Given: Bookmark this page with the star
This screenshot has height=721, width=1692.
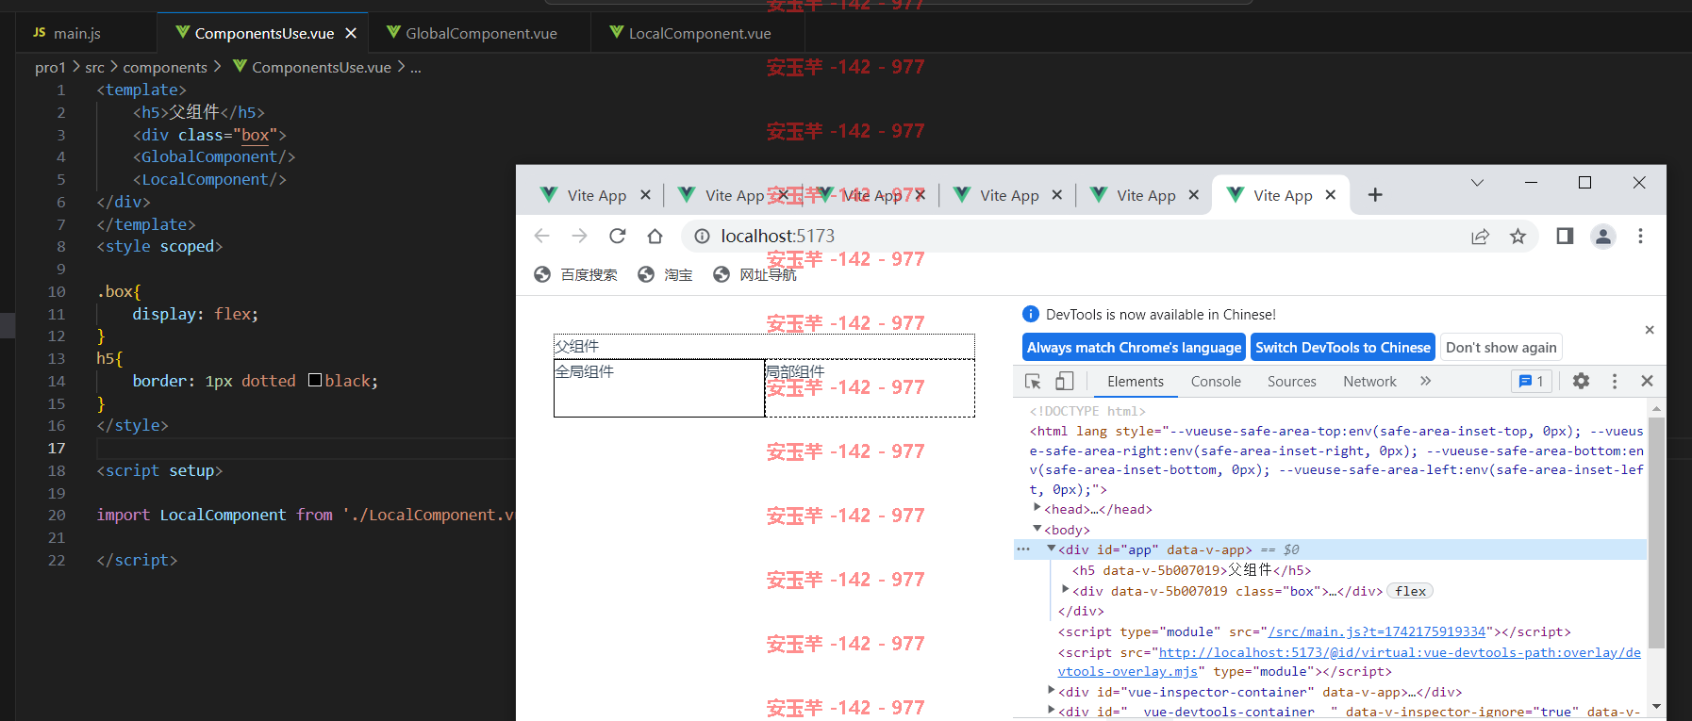Looking at the screenshot, I should (1518, 236).
